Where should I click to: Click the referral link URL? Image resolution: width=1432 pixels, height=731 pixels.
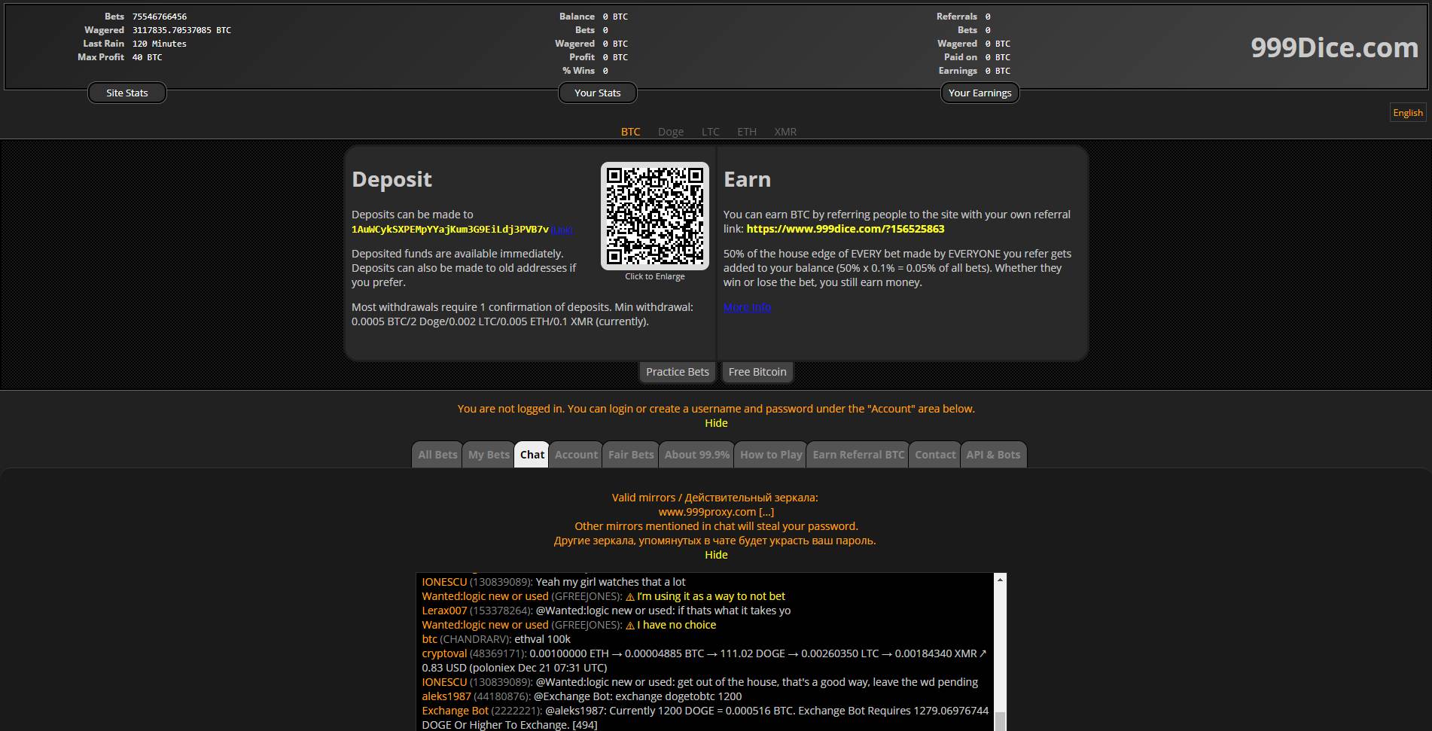[845, 229]
